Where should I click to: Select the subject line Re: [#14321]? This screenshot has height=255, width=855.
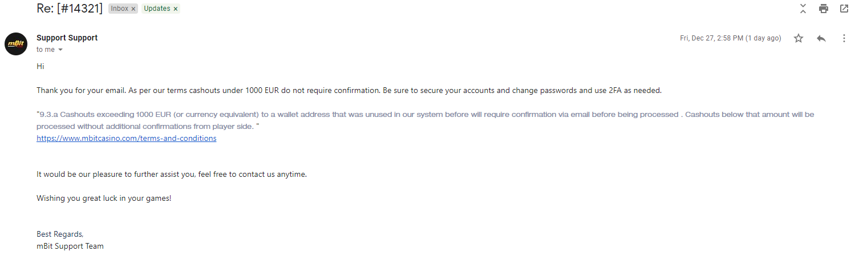pos(70,9)
